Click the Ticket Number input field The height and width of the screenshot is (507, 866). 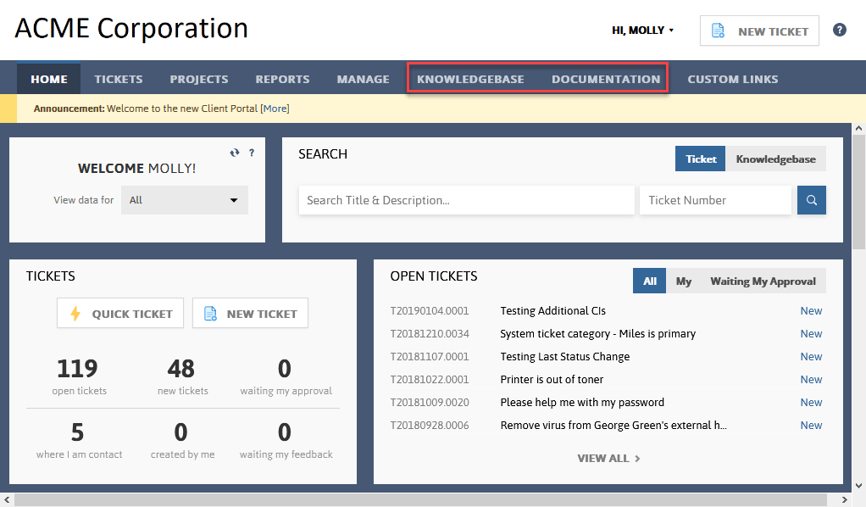click(x=716, y=200)
